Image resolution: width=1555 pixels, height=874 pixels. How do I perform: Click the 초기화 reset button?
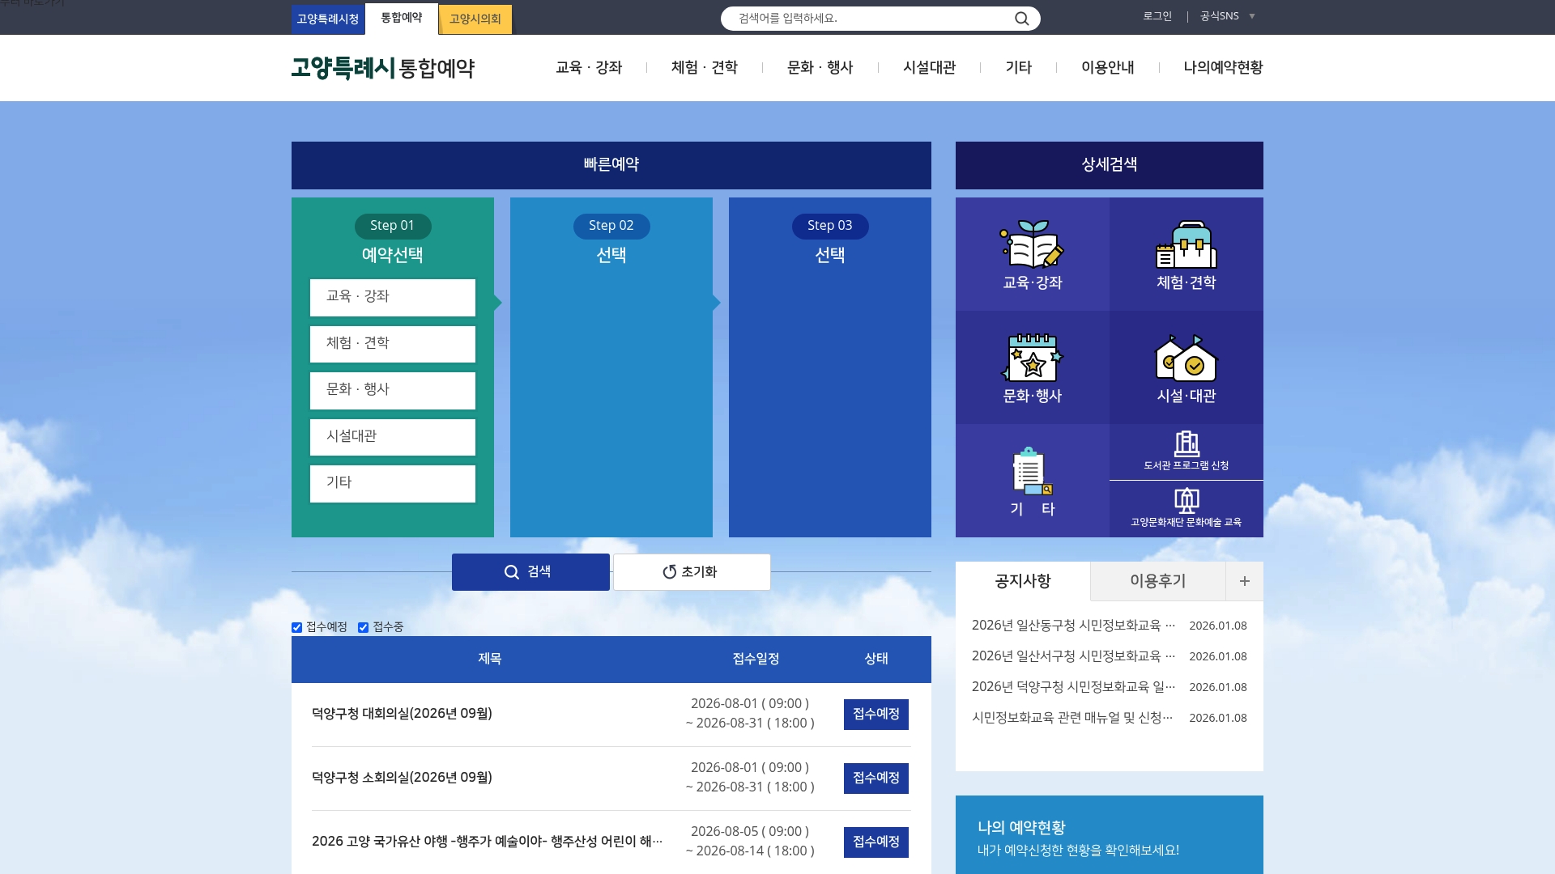coord(692,572)
